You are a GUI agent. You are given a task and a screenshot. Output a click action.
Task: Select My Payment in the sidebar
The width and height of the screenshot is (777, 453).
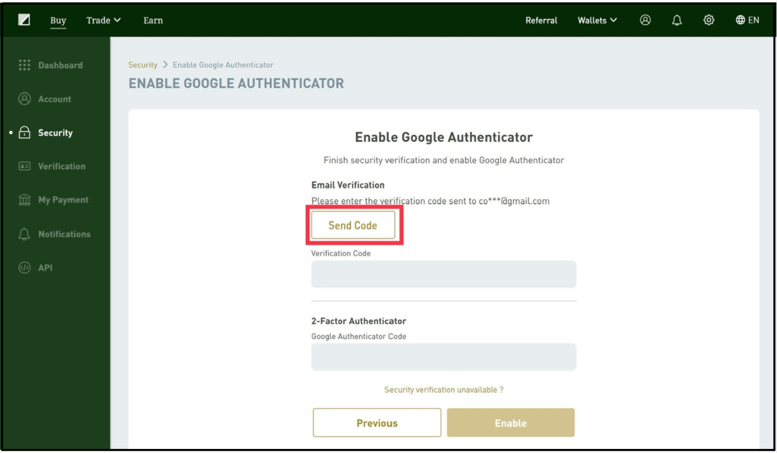tap(63, 200)
